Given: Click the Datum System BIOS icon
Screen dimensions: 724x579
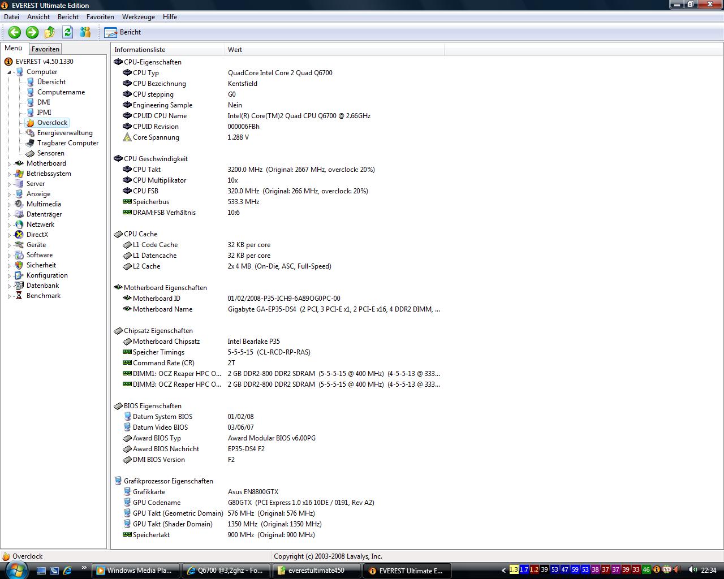Looking at the screenshot, I should coord(127,417).
